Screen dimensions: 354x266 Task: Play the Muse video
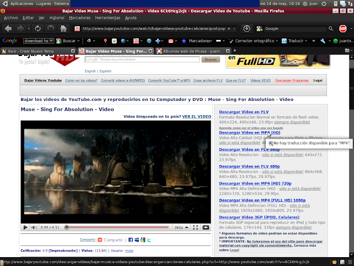tap(25, 227)
